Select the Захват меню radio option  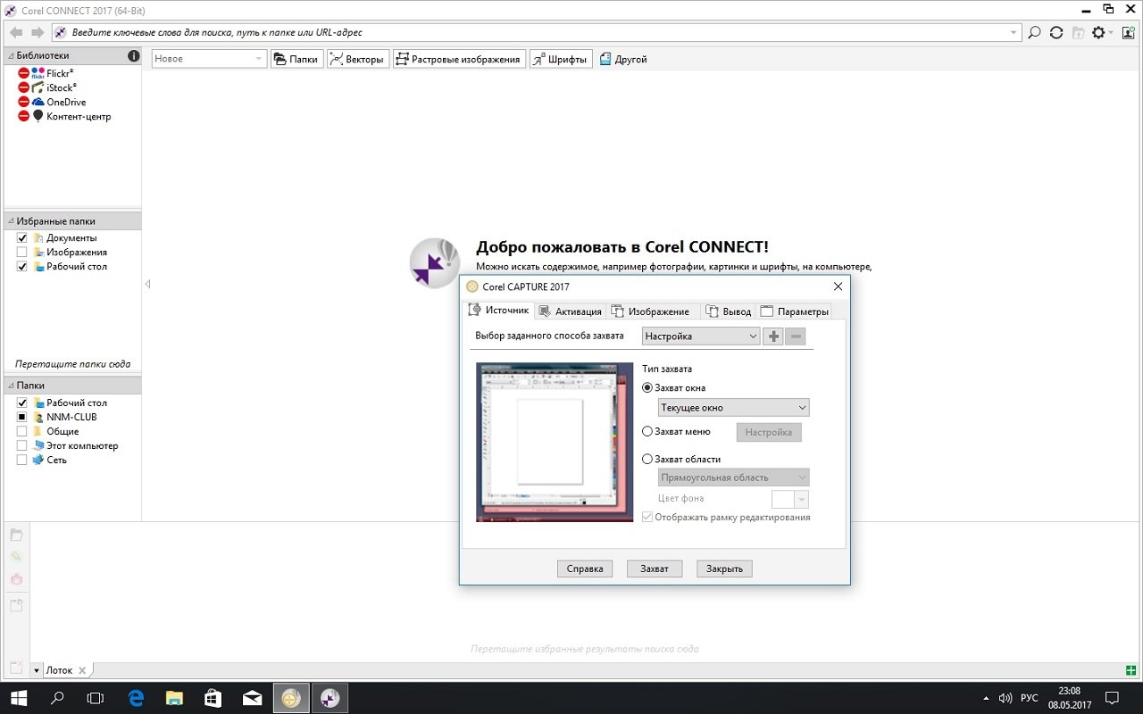tap(647, 432)
